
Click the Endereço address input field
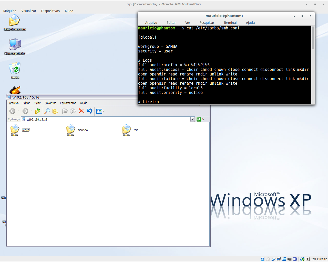(x=108, y=119)
